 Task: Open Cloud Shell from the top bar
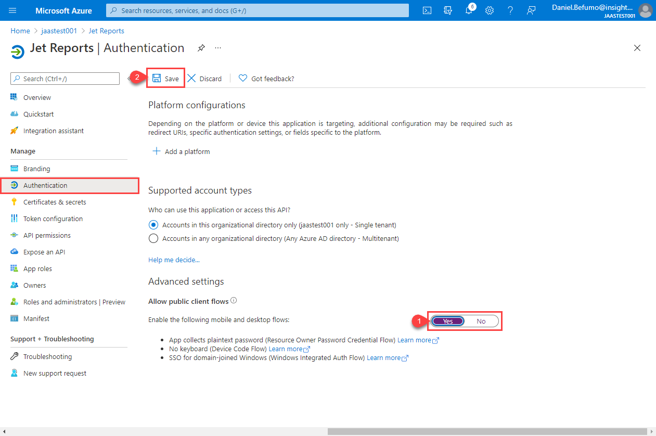pyautogui.click(x=427, y=10)
